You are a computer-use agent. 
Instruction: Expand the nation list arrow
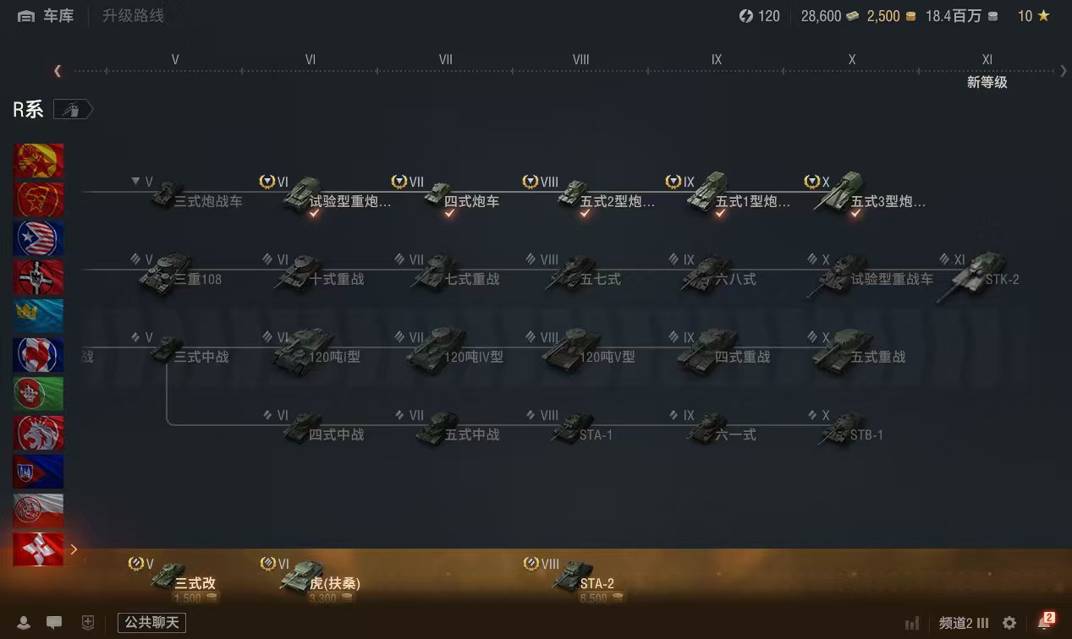(74, 549)
